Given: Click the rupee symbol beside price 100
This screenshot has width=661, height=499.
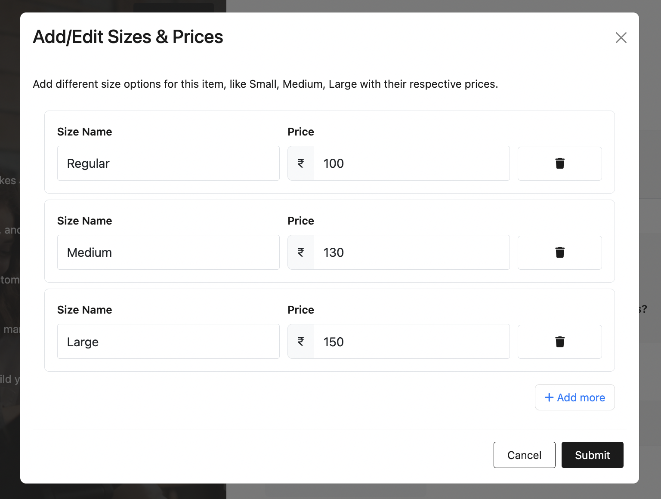Looking at the screenshot, I should pyautogui.click(x=301, y=163).
